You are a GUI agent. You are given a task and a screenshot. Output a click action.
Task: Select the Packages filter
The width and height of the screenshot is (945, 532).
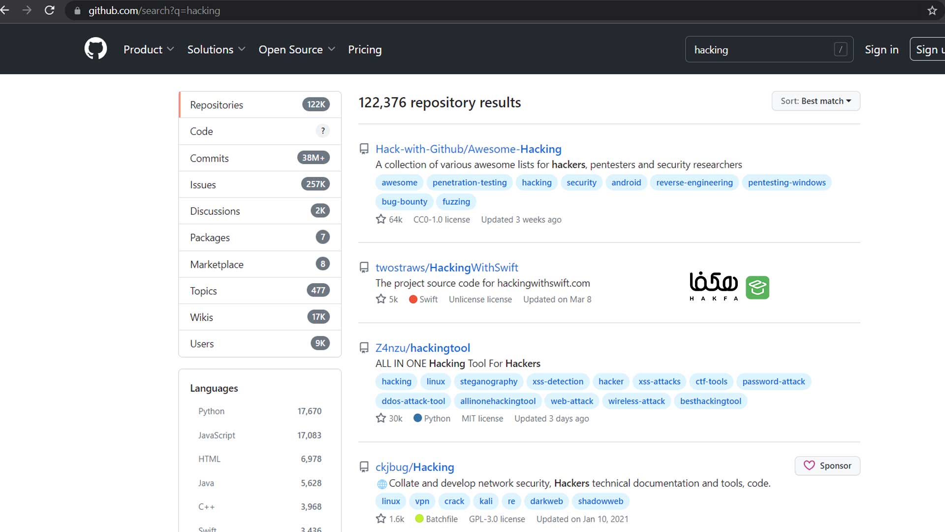260,237
